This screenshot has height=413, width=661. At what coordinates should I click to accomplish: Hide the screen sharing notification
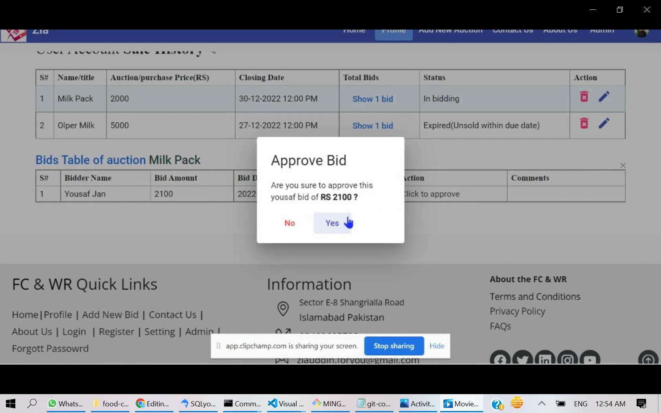[x=437, y=346]
